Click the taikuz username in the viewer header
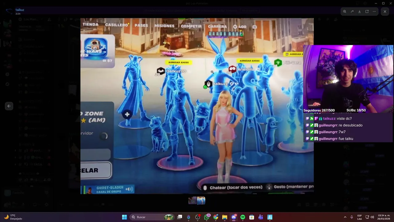The height and width of the screenshot is (222, 394). click(20, 10)
